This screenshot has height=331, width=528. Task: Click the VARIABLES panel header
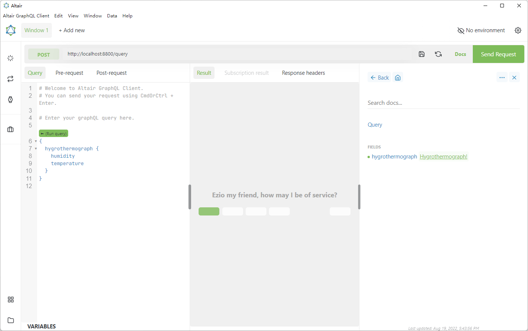[41, 326]
